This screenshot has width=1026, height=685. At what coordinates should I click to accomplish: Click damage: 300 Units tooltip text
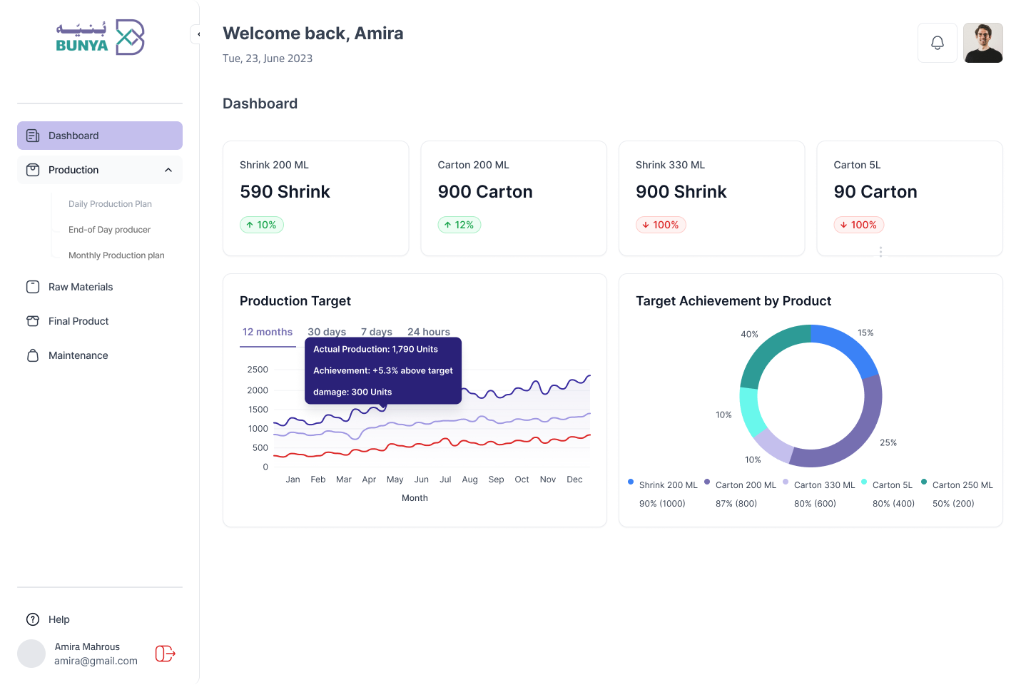352,392
